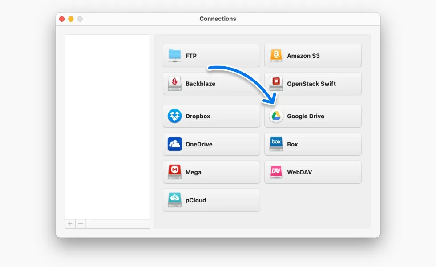
Task: Click the Amazon S3 logo icon
Action: point(276,56)
